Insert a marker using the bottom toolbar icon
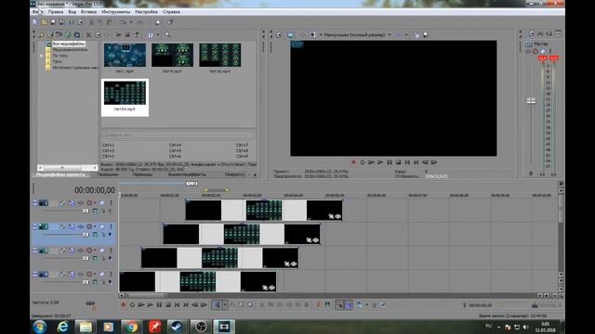The width and height of the screenshot is (595, 334). (x=318, y=305)
